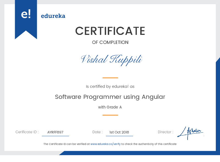Click 'Is certified by edureka! as' line
Viewport: 220px width, 162px height.
click(x=110, y=86)
